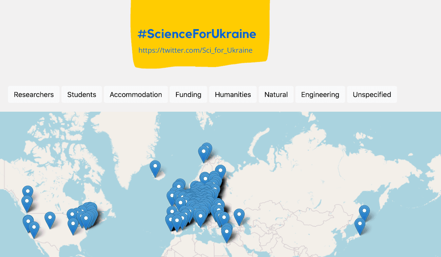This screenshot has height=257, width=441.
Task: Click the Unspecified filter button
Action: (x=372, y=94)
